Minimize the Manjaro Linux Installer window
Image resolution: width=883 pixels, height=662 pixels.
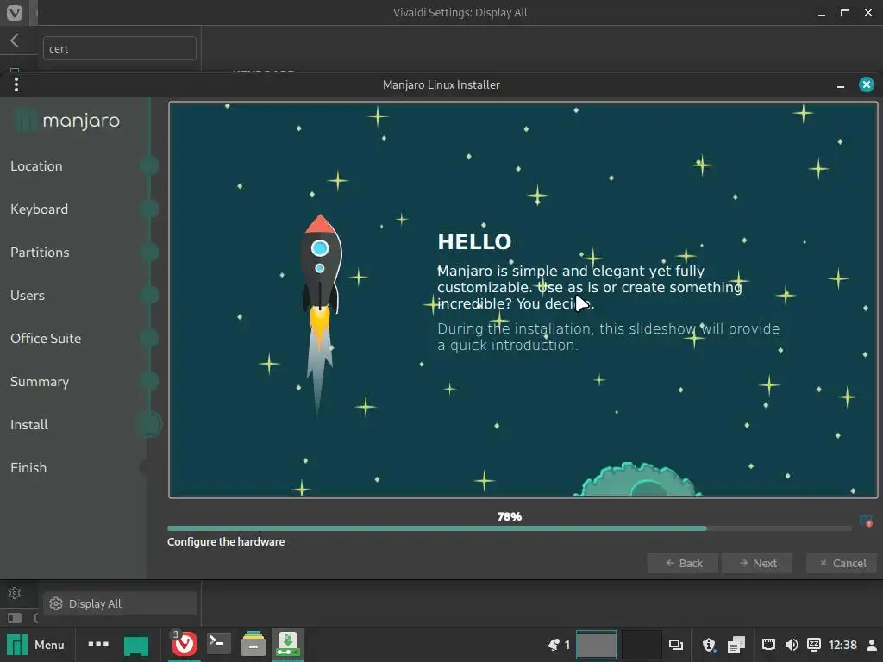[x=841, y=85]
